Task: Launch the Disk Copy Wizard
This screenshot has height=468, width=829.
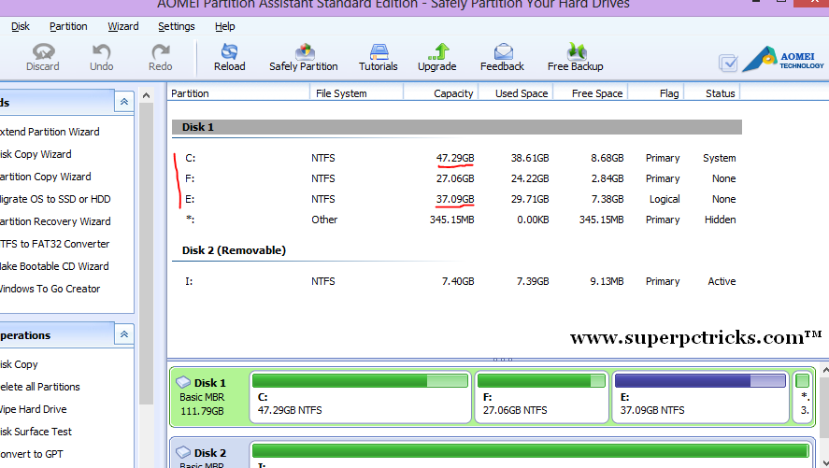Action: coord(36,154)
